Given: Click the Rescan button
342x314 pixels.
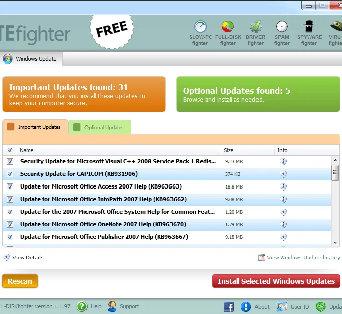Looking at the screenshot, I should tap(20, 281).
